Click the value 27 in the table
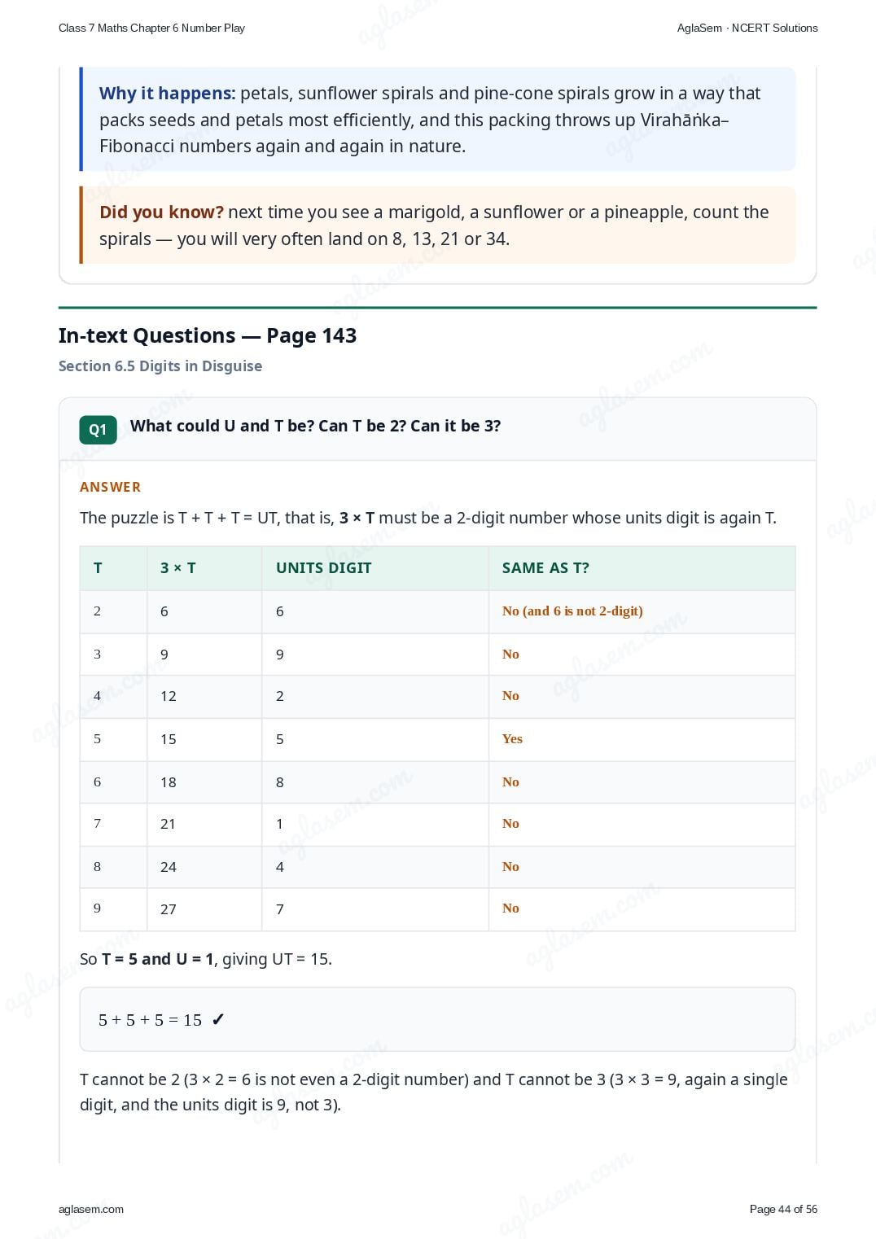This screenshot has width=876, height=1239. point(169,909)
